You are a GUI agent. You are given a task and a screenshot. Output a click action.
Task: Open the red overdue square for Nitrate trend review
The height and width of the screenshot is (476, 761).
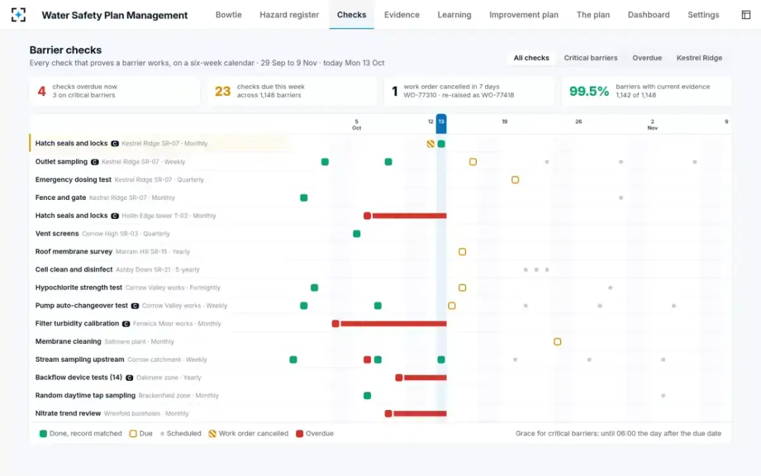[388, 413]
